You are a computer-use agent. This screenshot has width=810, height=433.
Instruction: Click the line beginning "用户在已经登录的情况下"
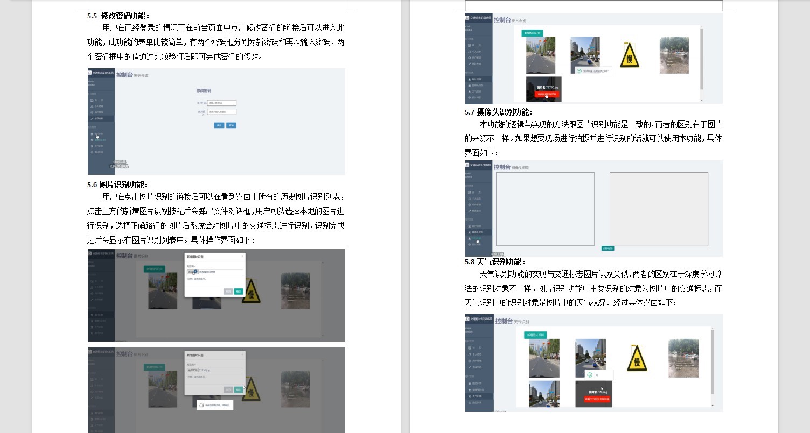pos(223,27)
